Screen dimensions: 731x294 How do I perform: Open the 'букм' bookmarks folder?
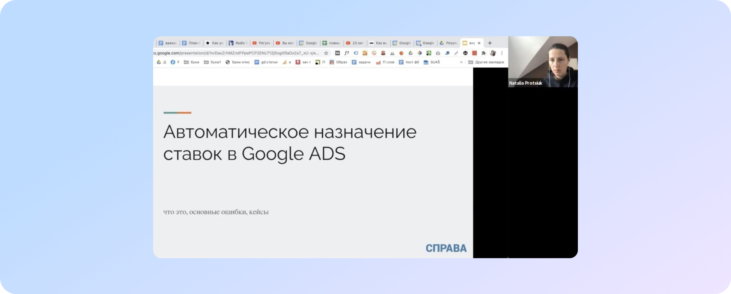tap(191, 62)
